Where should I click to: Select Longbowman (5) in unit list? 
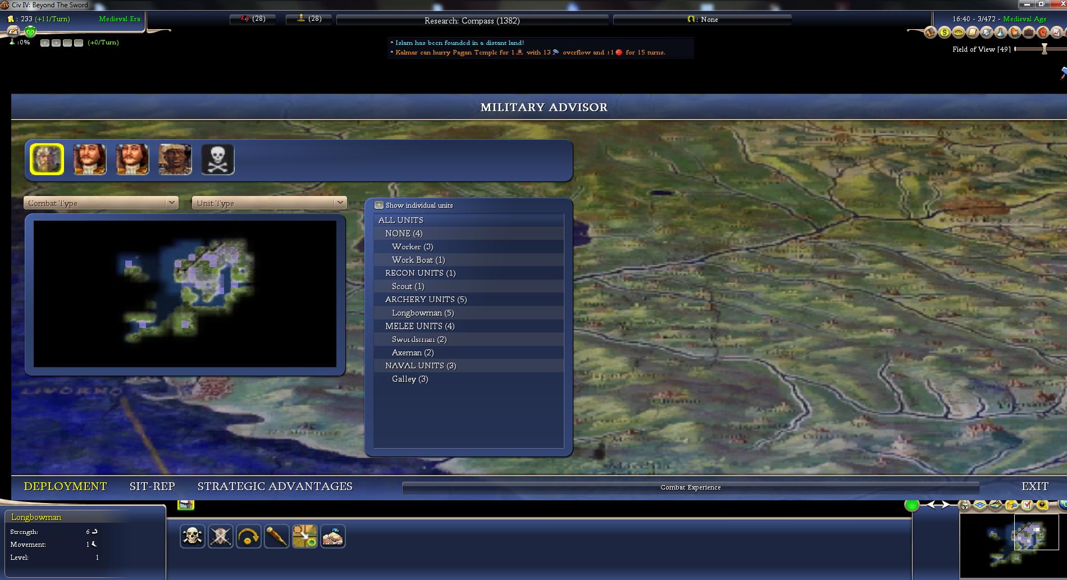point(469,312)
